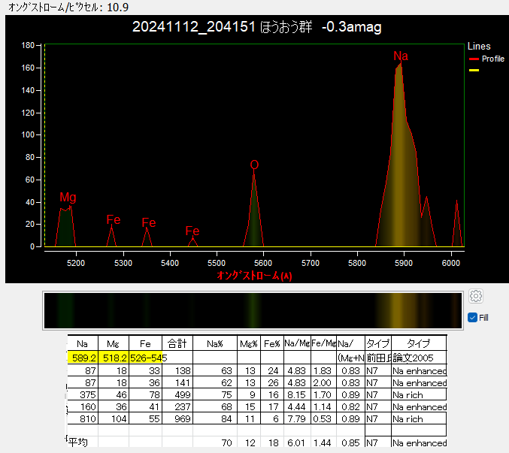The image size is (509, 453).
Task: Click the colored spectrum strip image
Action: (253, 311)
